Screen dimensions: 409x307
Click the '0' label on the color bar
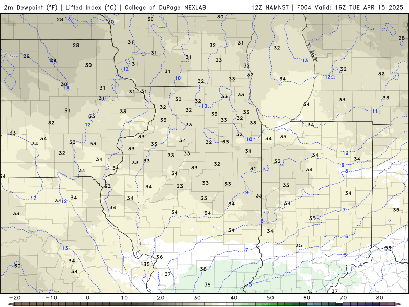pos(87,298)
